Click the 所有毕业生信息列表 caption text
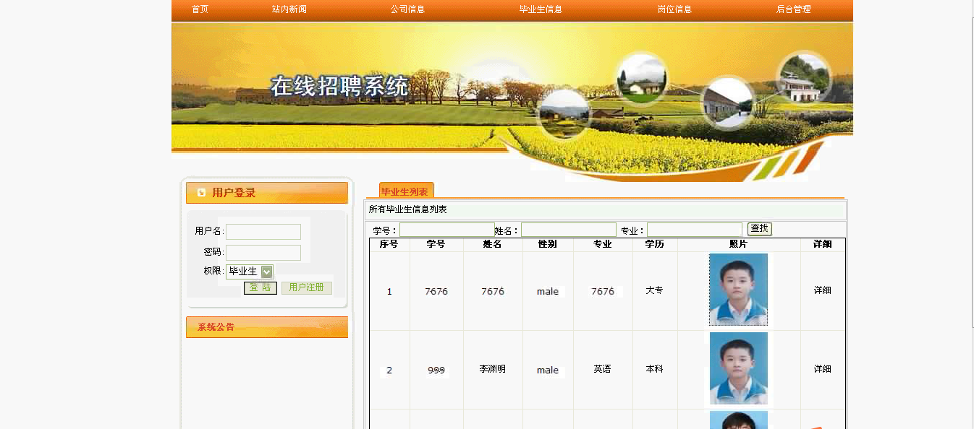Screen dimensions: 974x429 click(x=407, y=209)
